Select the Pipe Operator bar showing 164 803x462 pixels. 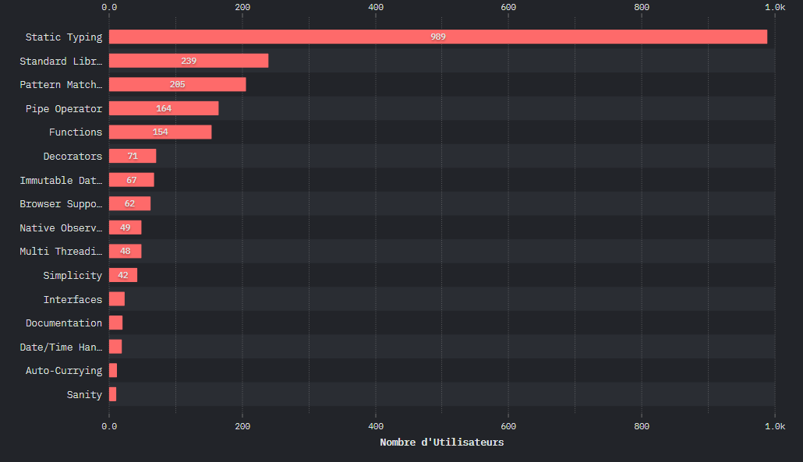pyautogui.click(x=164, y=108)
